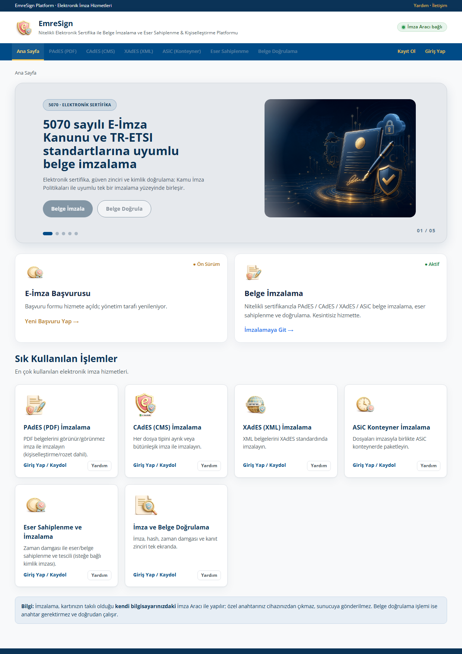The width and height of the screenshot is (462, 654).
Task: Open the İletişim link in the top bar
Action: [440, 6]
